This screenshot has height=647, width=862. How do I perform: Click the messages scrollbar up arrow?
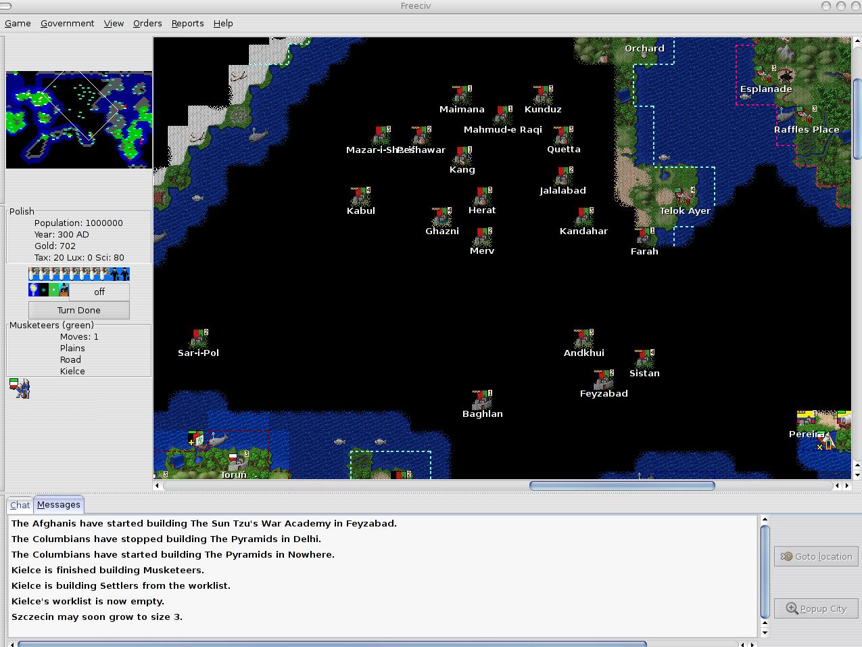click(x=765, y=520)
